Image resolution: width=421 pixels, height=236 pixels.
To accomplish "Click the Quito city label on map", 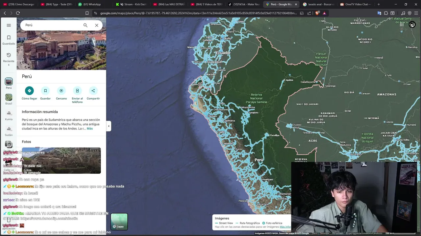I will [227, 38].
